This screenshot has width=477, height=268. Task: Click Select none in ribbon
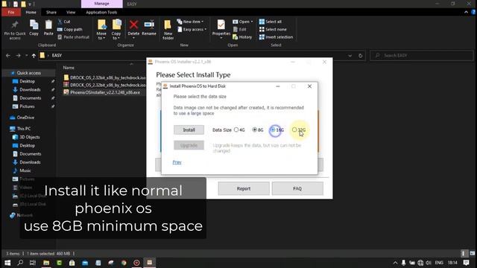(273, 30)
